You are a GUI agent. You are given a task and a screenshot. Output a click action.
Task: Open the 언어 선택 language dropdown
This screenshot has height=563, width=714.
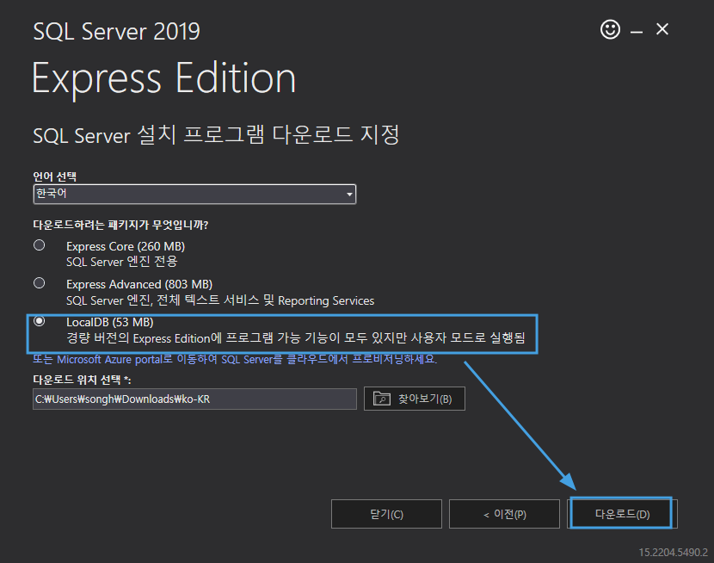click(194, 194)
